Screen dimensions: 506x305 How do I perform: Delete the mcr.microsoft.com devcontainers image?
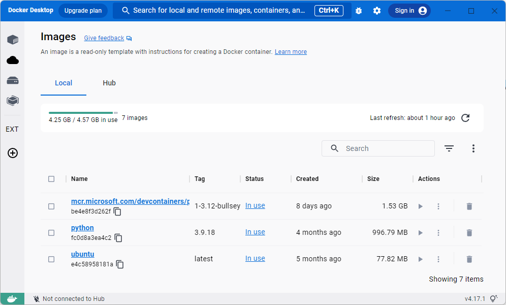click(x=469, y=206)
